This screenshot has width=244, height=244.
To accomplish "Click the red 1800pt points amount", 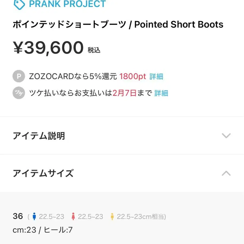I will point(133,76).
